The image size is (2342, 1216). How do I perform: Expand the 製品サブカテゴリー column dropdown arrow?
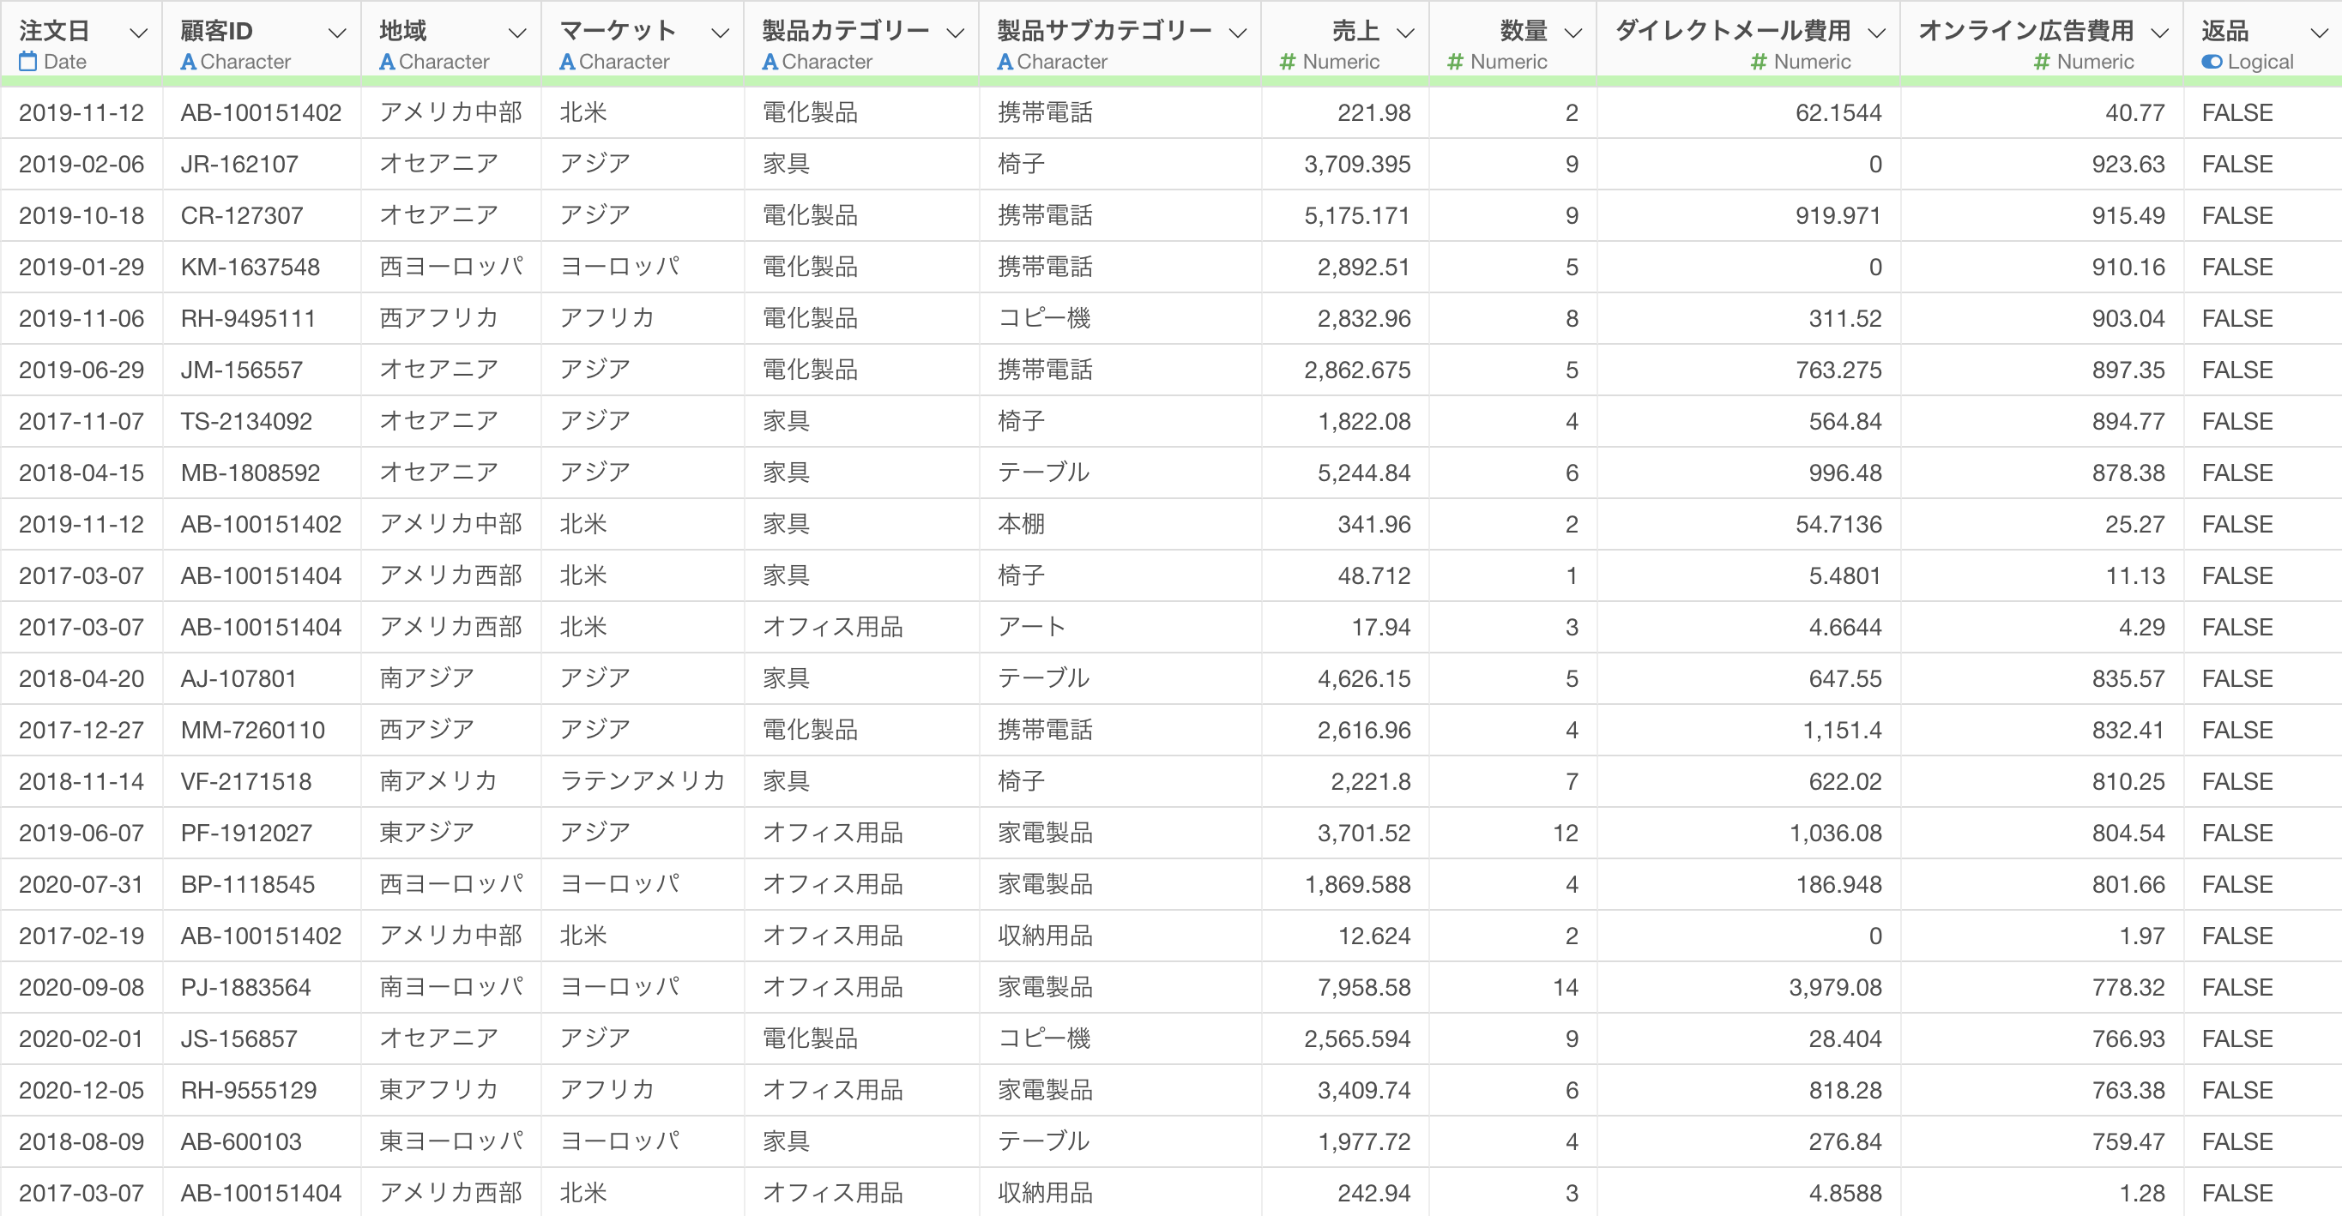pyautogui.click(x=1236, y=33)
